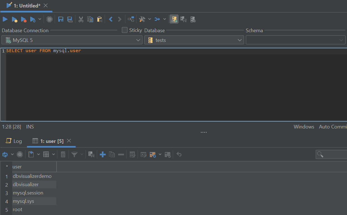347x215 pixels.
Task: Save the SQL script
Action: click(x=61, y=19)
